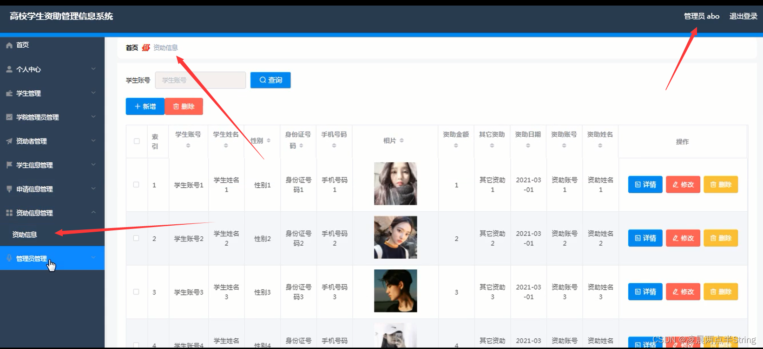
Task: Select the 学生管理 sidebar menu
Action: pyautogui.click(x=52, y=93)
